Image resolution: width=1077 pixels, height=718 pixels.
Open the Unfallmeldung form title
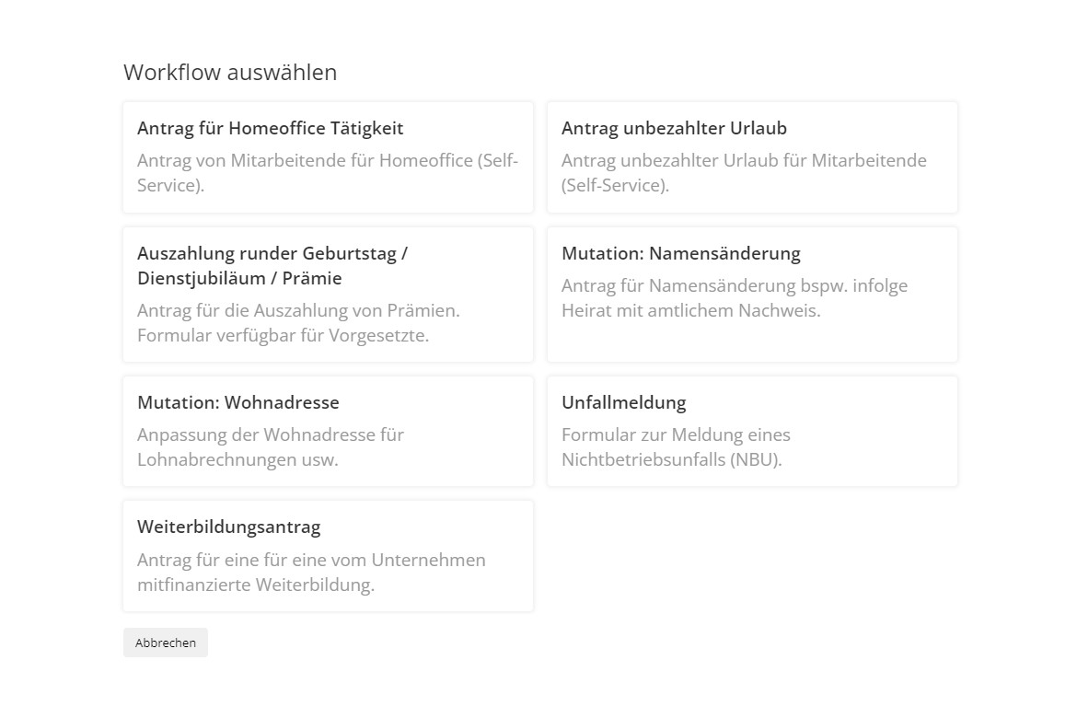coord(623,403)
